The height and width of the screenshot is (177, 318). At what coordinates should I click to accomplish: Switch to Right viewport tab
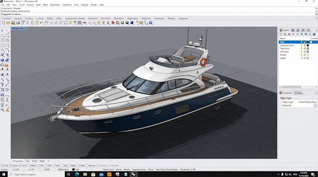(42, 161)
